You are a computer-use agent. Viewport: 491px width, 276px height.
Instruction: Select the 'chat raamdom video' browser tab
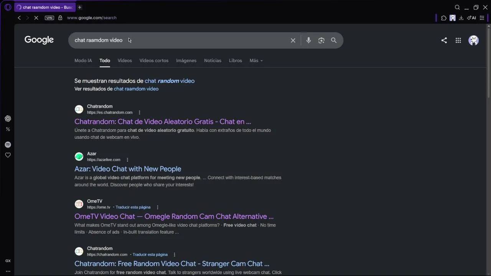[45, 7]
